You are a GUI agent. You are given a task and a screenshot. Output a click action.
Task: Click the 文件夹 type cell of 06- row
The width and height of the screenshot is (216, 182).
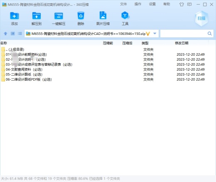tap(148, 79)
